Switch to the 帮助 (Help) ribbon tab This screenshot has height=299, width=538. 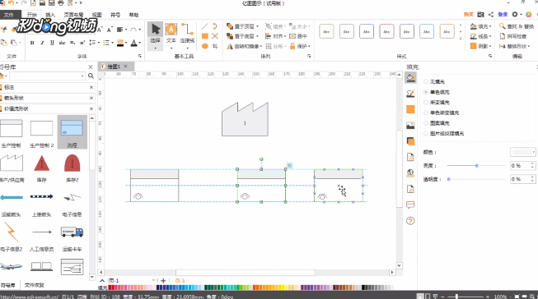pos(133,15)
